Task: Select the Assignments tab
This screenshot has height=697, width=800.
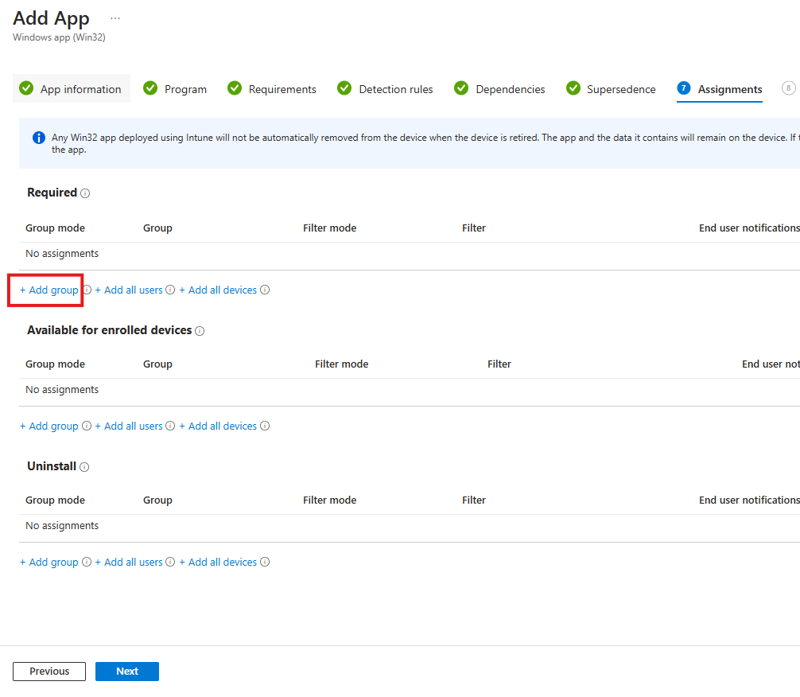Action: (720, 88)
